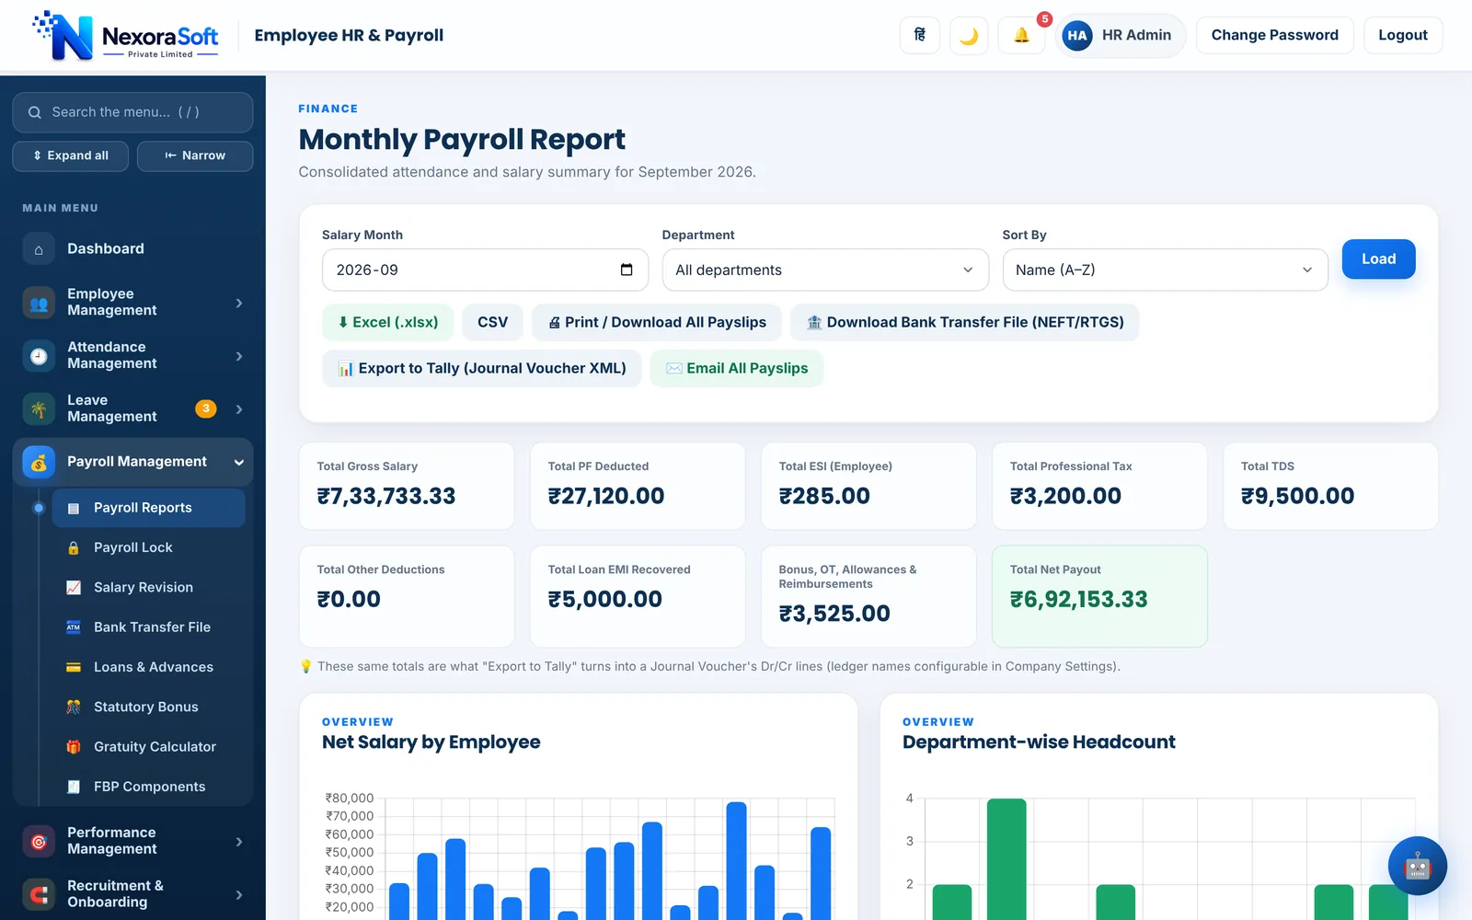Click the Department-wise Headcount chart title

point(1039,742)
